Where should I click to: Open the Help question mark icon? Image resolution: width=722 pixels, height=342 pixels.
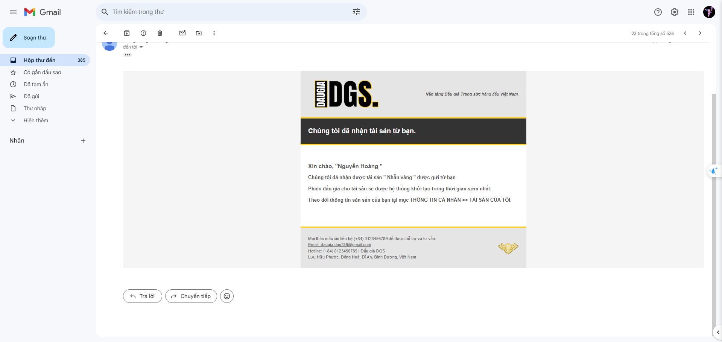click(x=658, y=12)
